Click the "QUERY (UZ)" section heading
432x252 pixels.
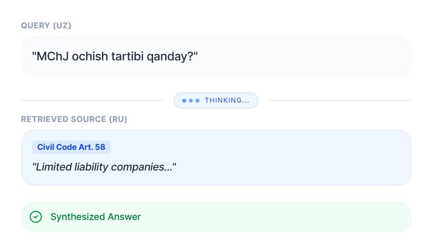pyautogui.click(x=46, y=26)
